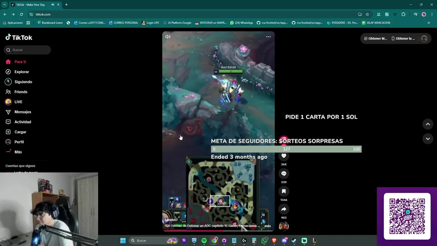The height and width of the screenshot is (246, 437).
Task: Open the cands07 creator username
Action: [171, 220]
